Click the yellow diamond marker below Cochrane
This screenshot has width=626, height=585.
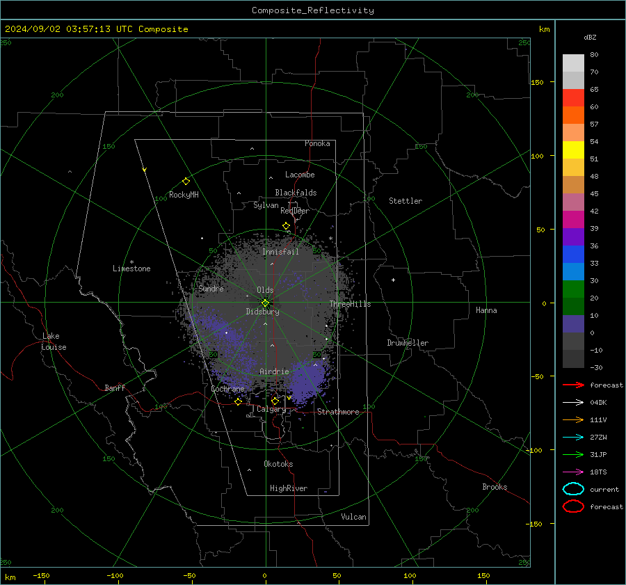click(x=238, y=401)
